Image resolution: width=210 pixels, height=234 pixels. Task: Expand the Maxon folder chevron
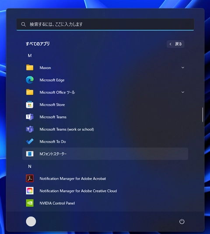coord(183,68)
